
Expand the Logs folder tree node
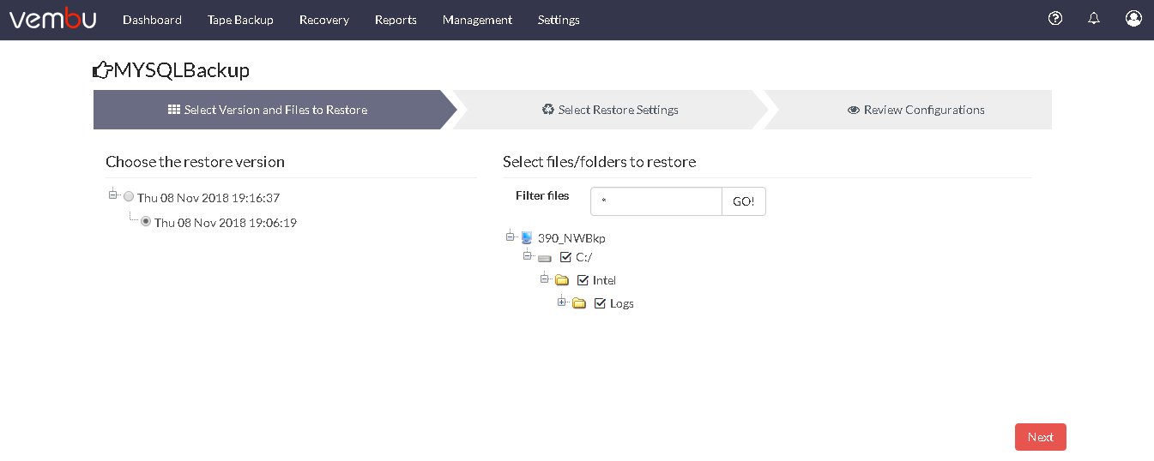coord(562,302)
